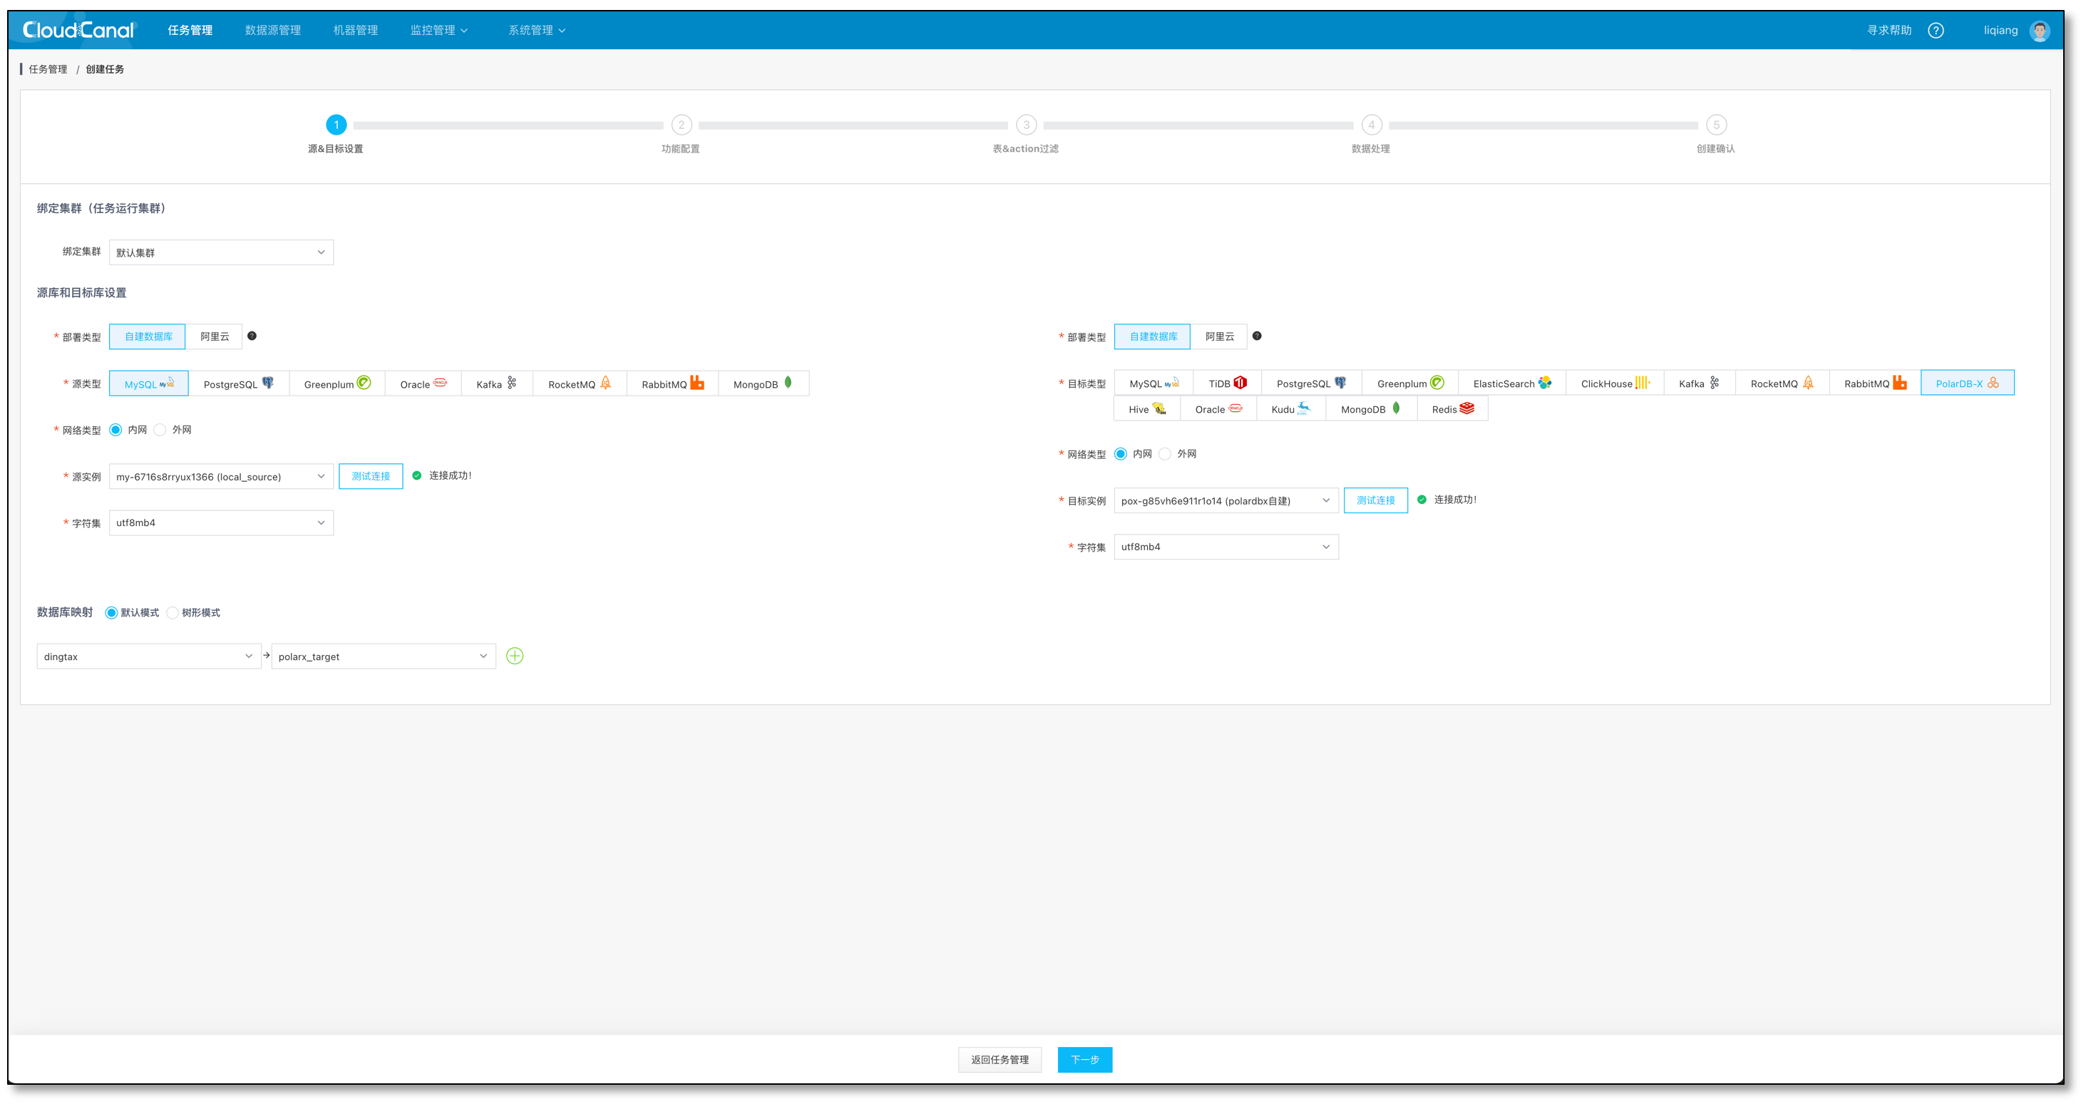Viewport: 2086px width, 1109px height.
Task: Click the green plus add-mapping icon
Action: coord(514,656)
